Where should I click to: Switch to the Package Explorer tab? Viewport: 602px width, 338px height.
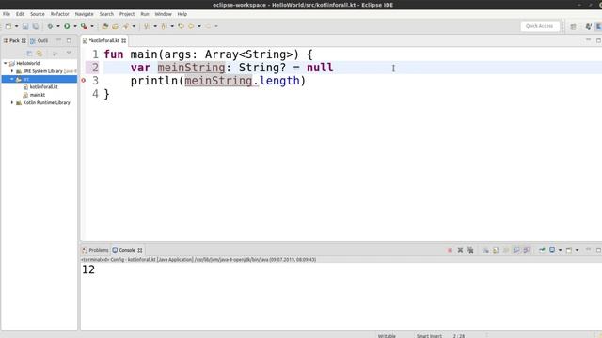14,40
